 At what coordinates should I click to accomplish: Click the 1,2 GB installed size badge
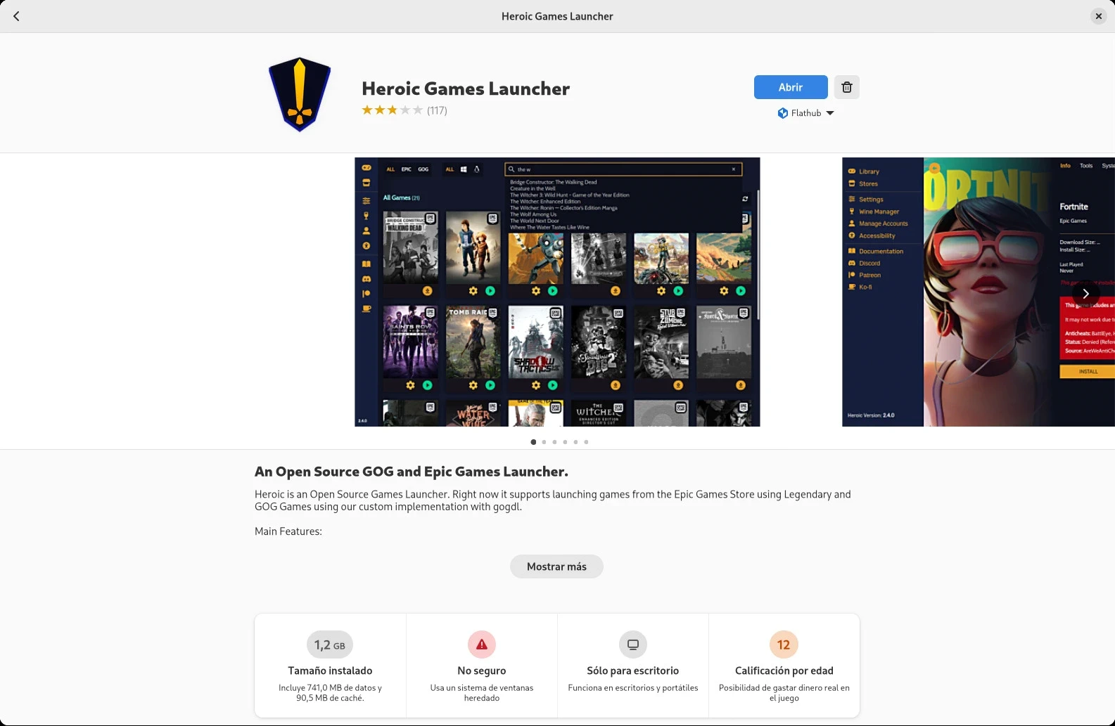[330, 644]
